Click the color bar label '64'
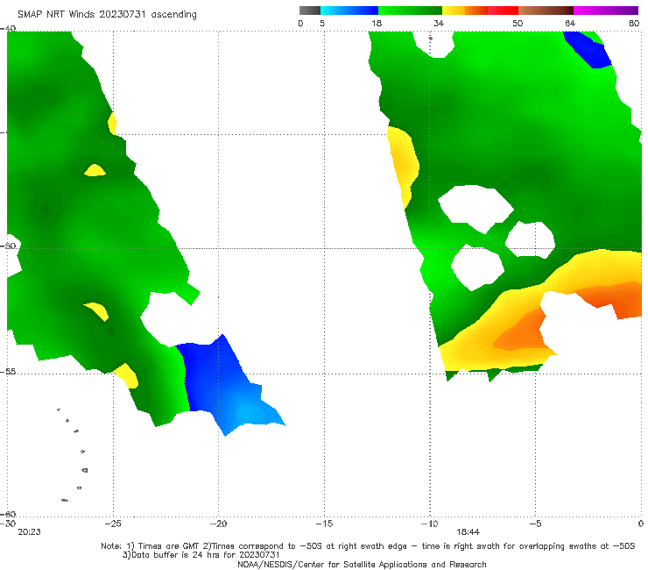 [x=570, y=23]
